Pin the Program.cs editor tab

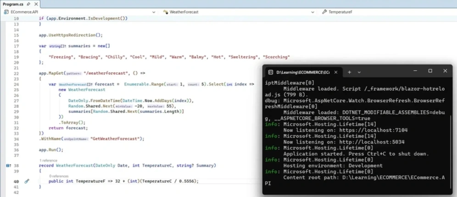tap(28, 4)
